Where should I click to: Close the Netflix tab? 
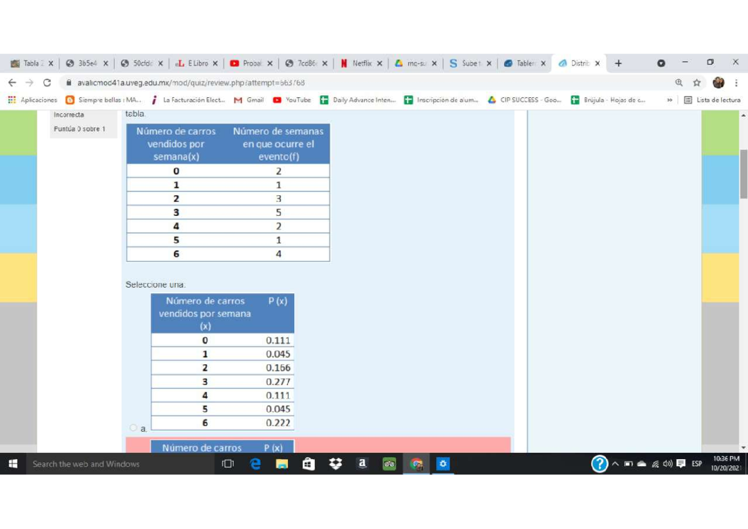click(x=380, y=63)
